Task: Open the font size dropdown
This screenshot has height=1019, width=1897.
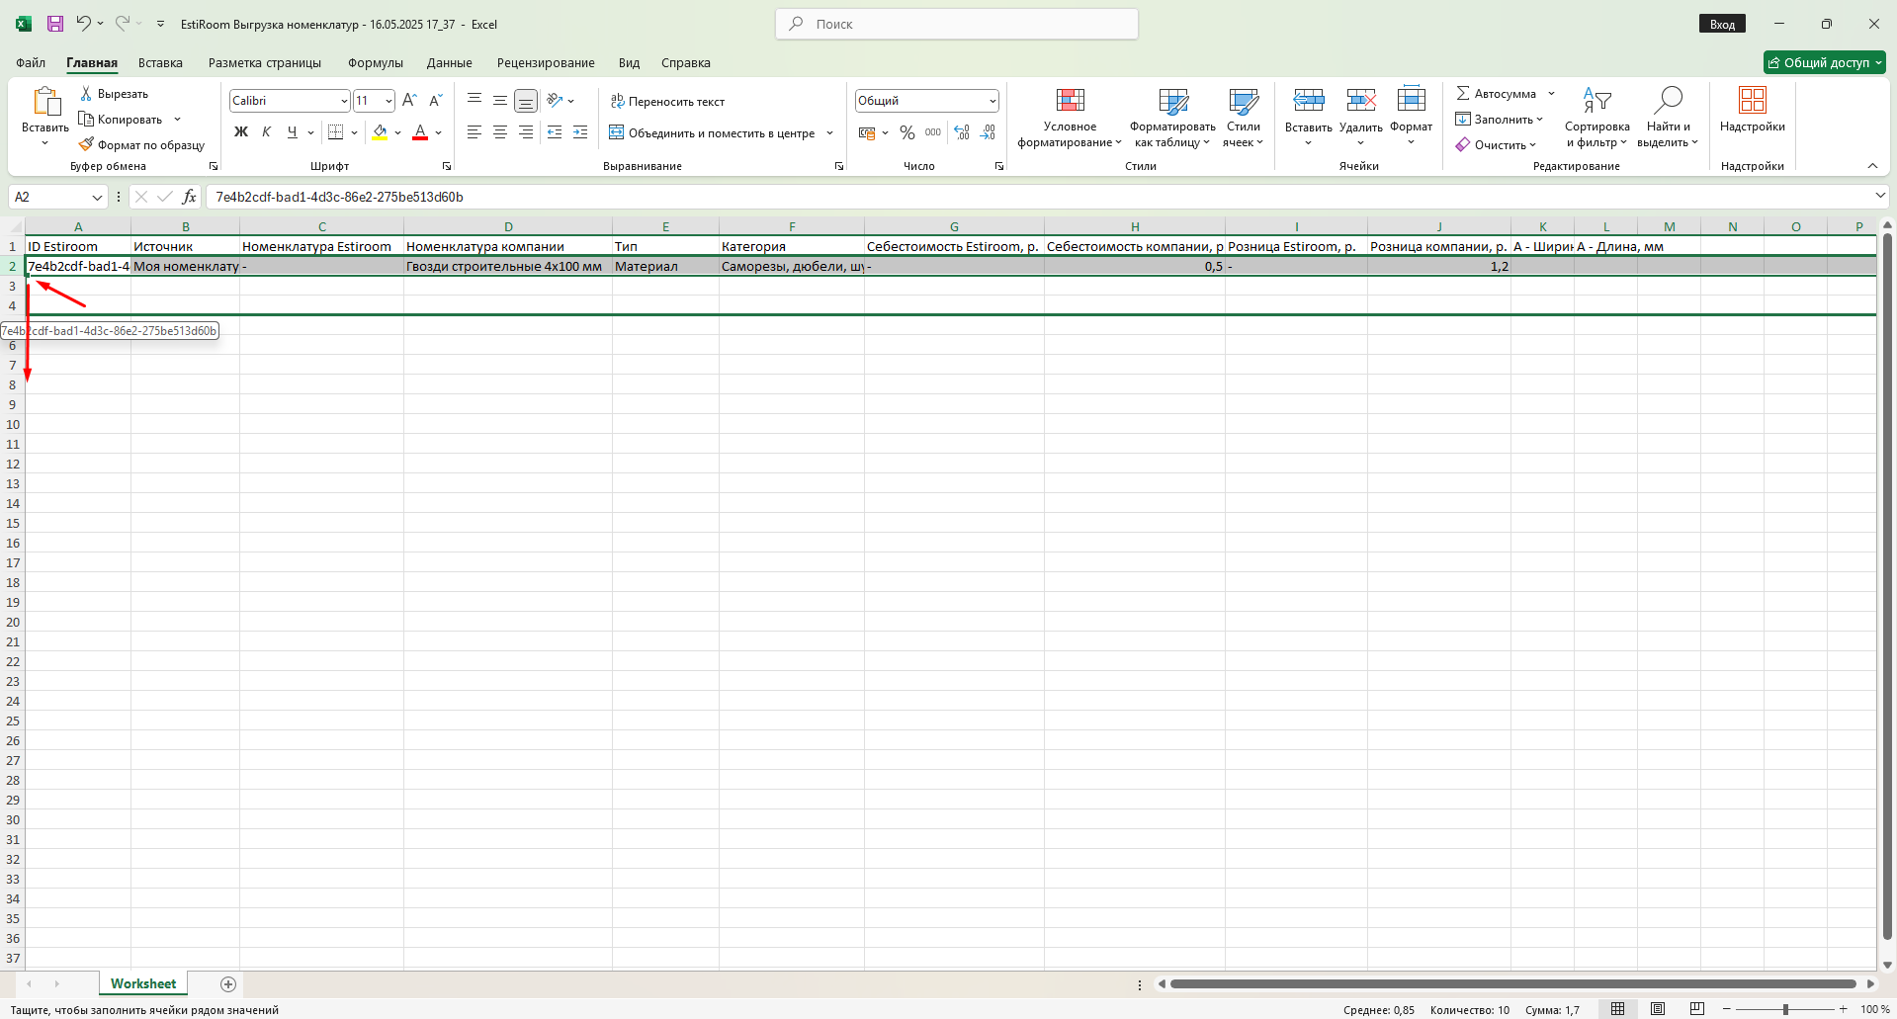Action: pos(388,101)
